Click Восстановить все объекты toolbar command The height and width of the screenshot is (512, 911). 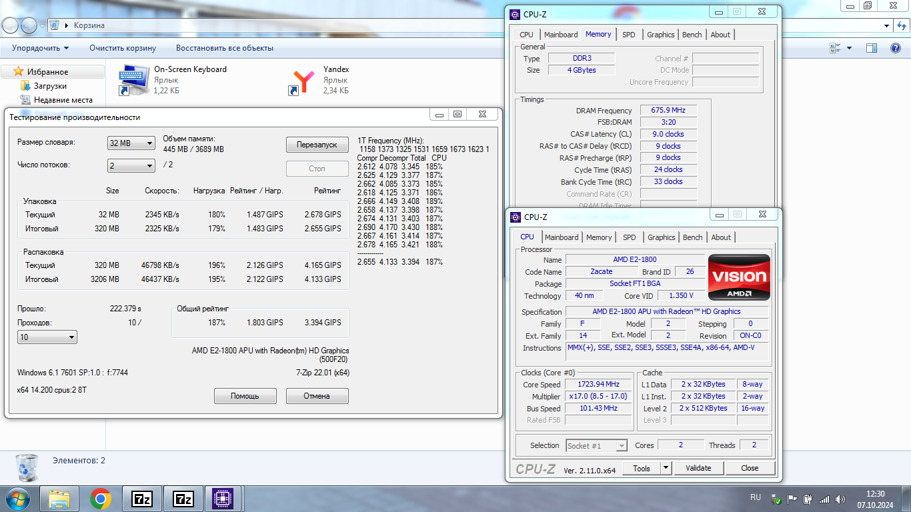pos(225,48)
